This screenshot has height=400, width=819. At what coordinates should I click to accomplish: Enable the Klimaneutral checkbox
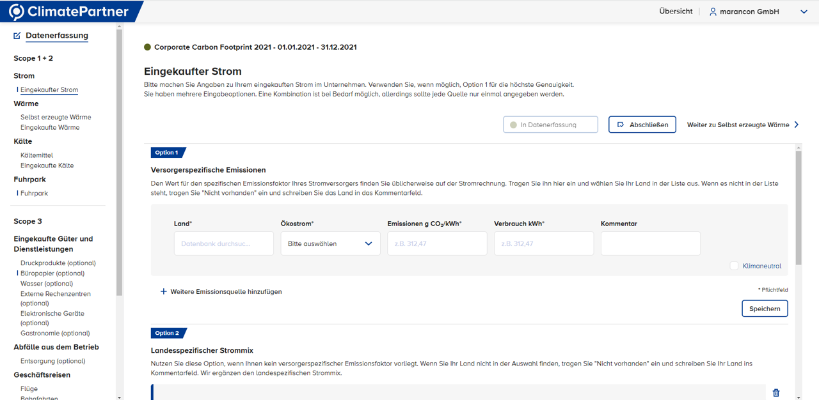pyautogui.click(x=734, y=266)
